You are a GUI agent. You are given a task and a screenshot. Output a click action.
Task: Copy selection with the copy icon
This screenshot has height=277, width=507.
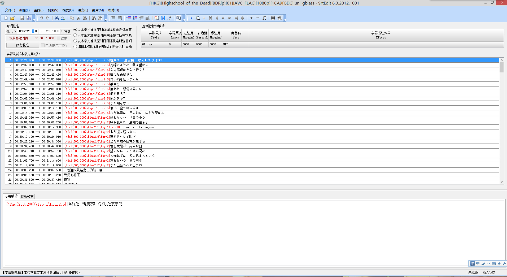72,18
